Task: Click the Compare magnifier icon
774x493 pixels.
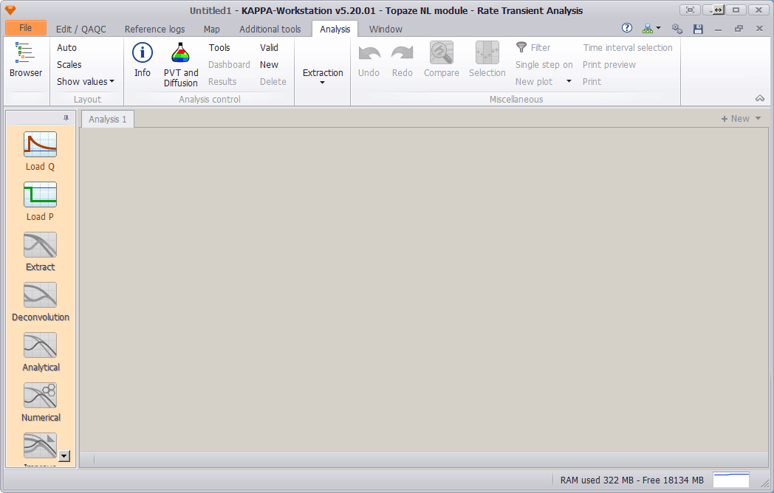Action: pyautogui.click(x=442, y=52)
